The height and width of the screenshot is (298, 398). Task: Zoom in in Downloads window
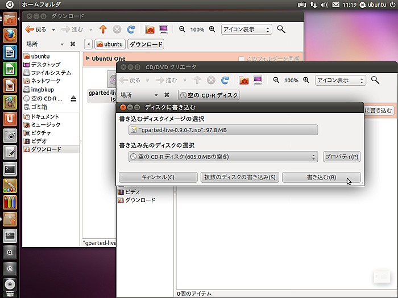(x=212, y=30)
